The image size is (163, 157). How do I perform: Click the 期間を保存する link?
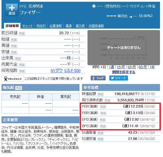click(x=123, y=72)
